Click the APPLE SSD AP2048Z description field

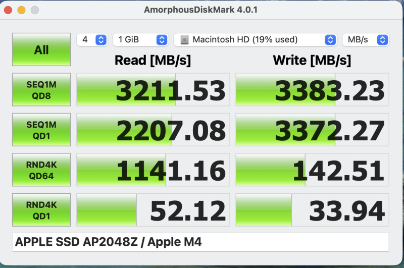(200, 242)
